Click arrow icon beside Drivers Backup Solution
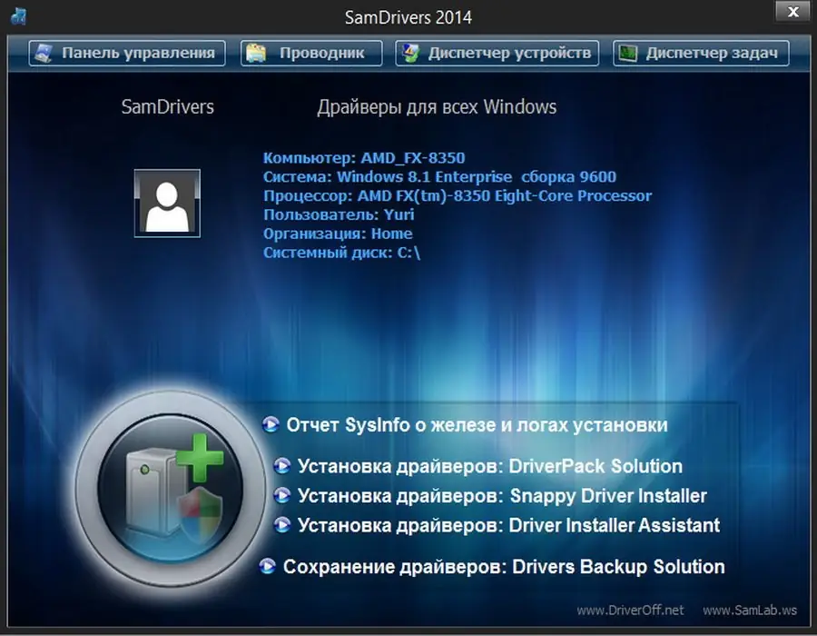Image resolution: width=817 pixels, height=636 pixels. [267, 566]
